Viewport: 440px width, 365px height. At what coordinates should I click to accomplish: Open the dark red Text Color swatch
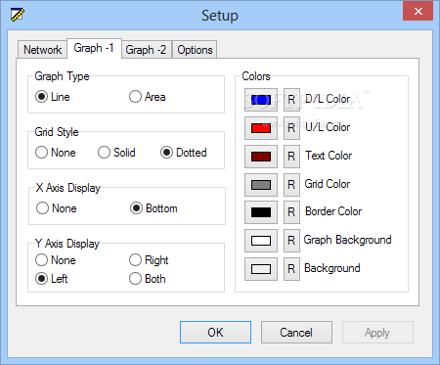coord(261,157)
